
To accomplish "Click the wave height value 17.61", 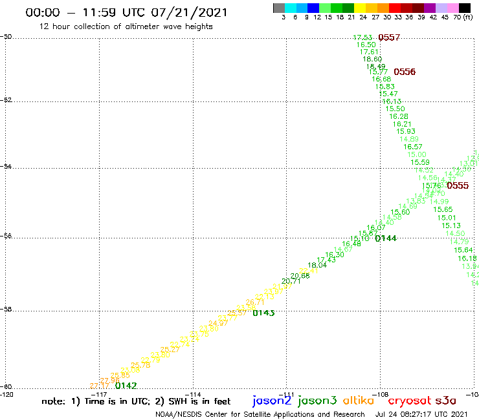I will coord(369,52).
